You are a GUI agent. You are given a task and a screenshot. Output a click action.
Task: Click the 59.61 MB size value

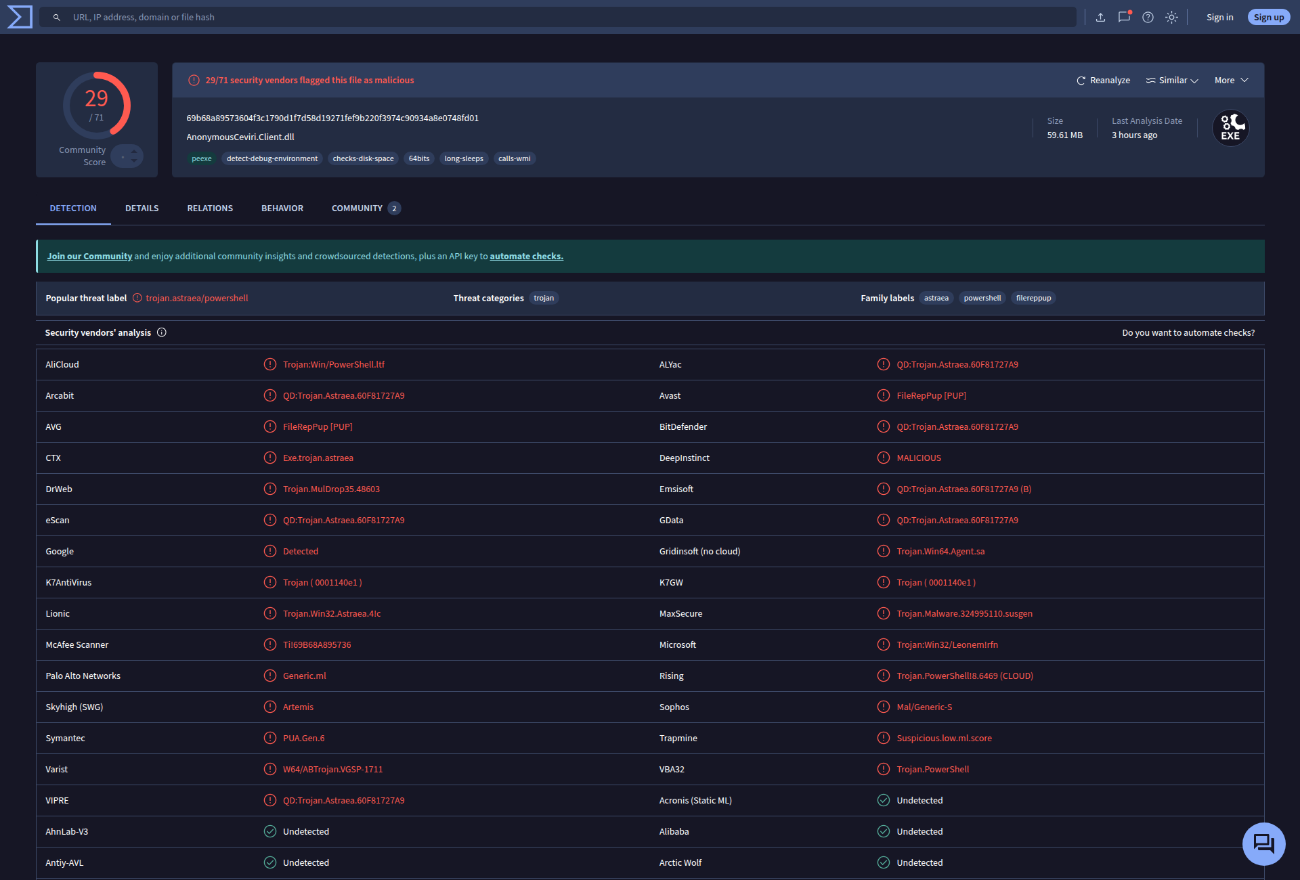pos(1064,135)
